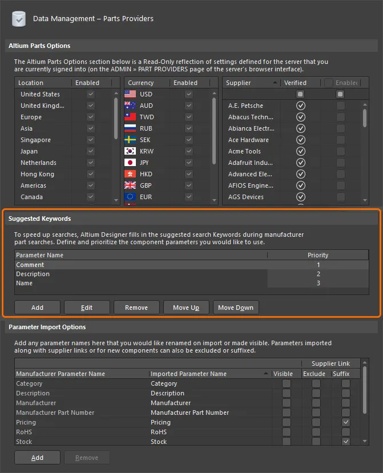The width and height of the screenshot is (383, 473).
Task: Click the SEK Swedish flag icon
Action: point(130,140)
